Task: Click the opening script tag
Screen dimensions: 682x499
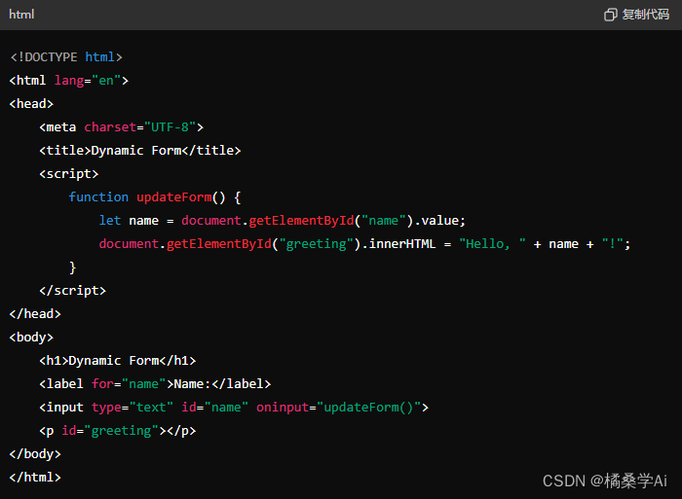Action: [x=68, y=174]
